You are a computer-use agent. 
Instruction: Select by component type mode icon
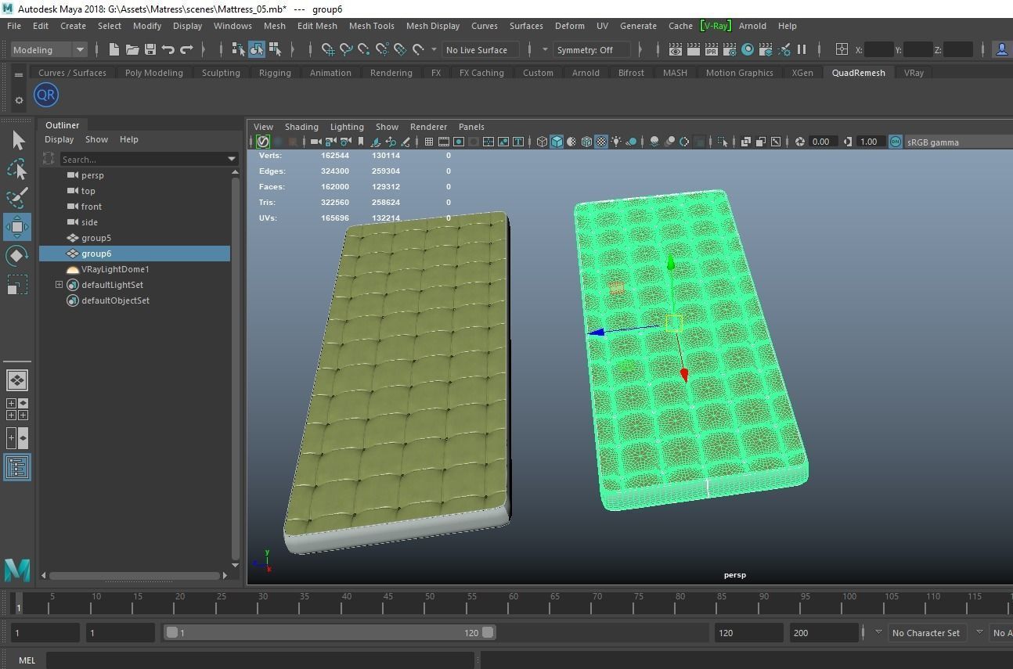(x=275, y=49)
